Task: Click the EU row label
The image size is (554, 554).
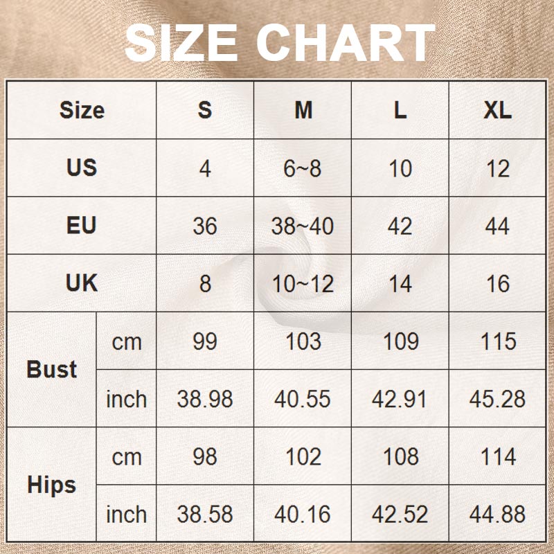Action: pyautogui.click(x=82, y=226)
